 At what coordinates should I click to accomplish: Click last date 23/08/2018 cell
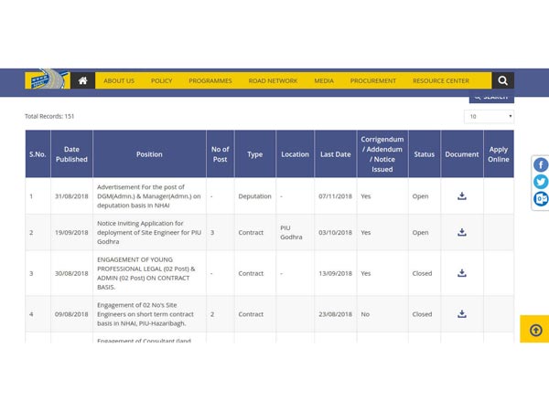click(x=335, y=314)
